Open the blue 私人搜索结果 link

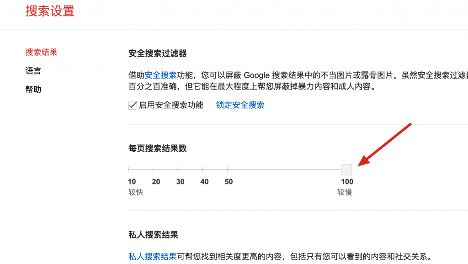[152, 256]
